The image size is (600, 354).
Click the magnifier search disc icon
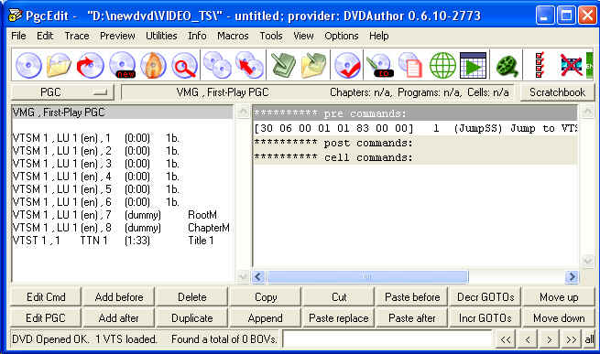[x=184, y=65]
